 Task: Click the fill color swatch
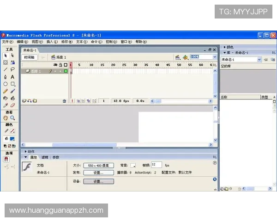tap(12, 139)
